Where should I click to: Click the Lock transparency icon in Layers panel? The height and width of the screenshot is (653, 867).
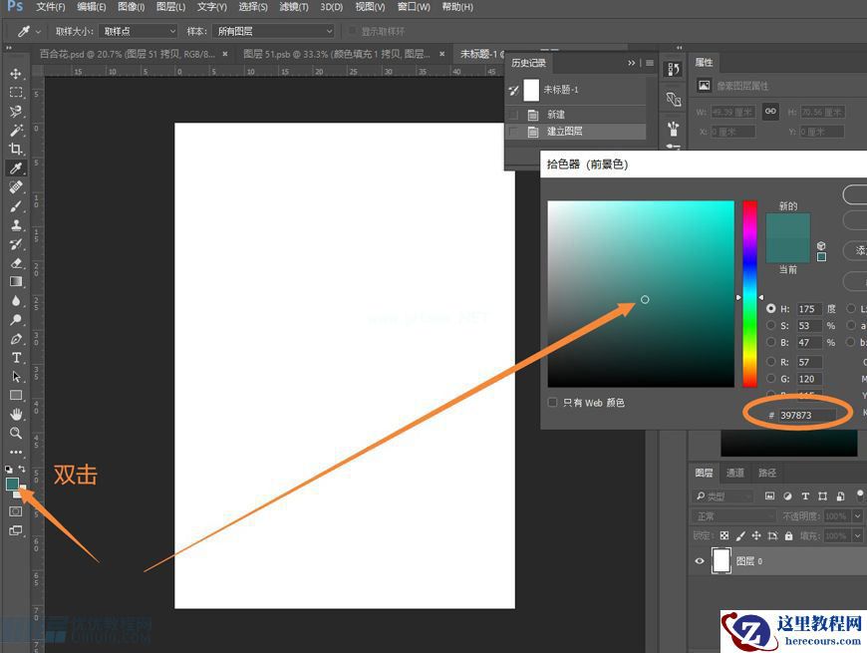[723, 535]
